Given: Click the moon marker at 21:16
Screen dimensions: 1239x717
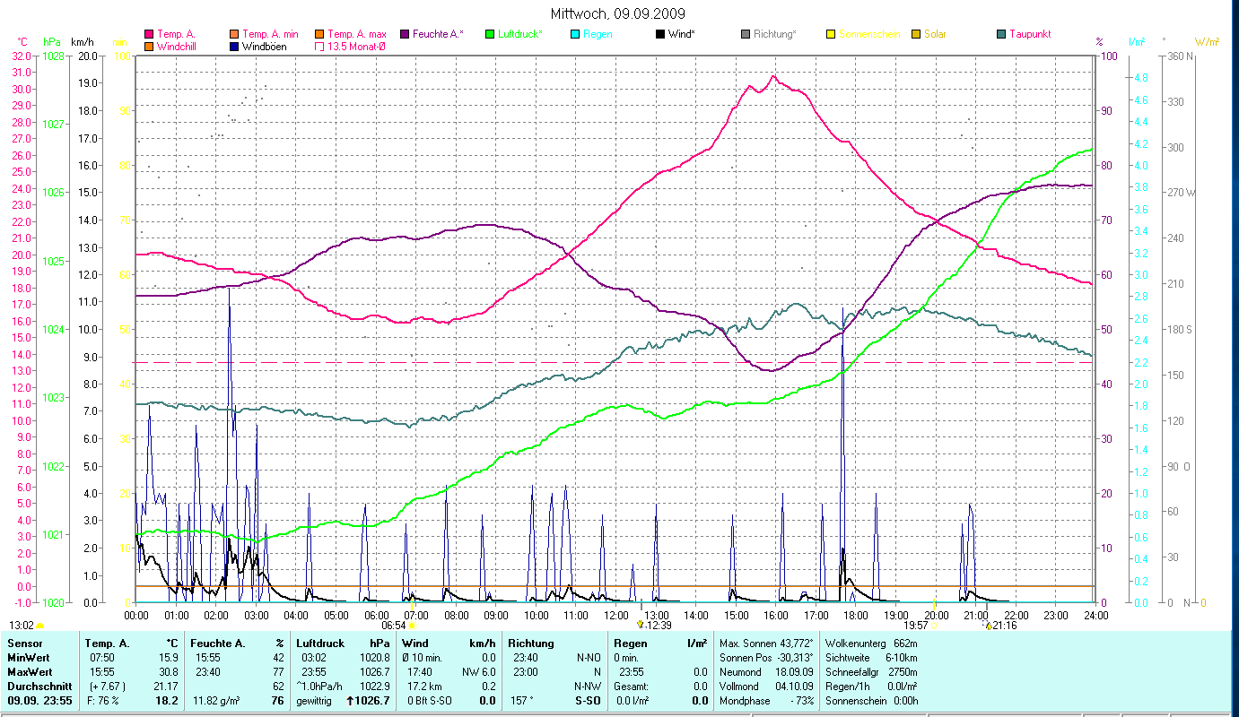Looking at the screenshot, I should [988, 626].
